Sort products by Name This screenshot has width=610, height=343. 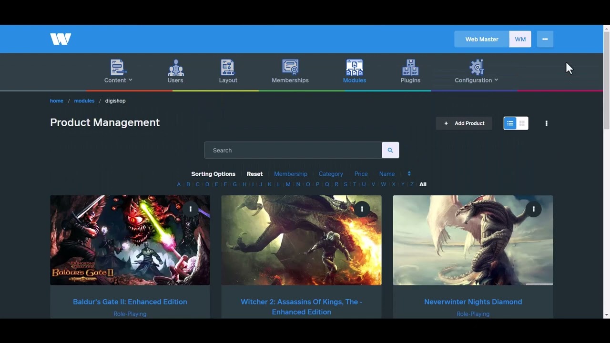click(x=387, y=174)
